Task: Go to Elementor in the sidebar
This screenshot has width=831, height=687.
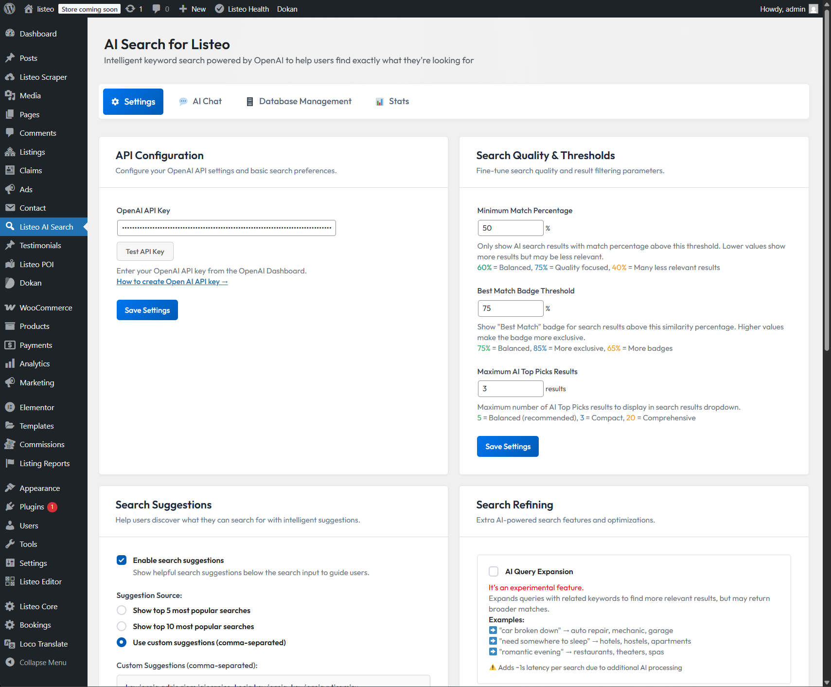Action: pyautogui.click(x=37, y=407)
